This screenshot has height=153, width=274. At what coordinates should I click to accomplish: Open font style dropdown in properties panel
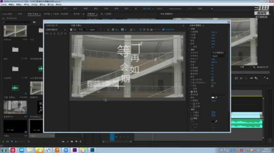click(x=219, y=56)
